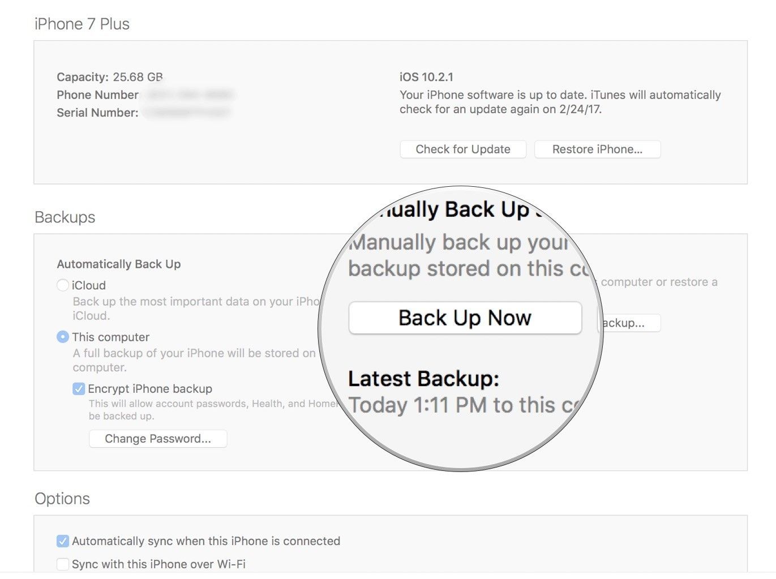Click the blurred serial number value
Image resolution: width=776 pixels, height=579 pixels.
tap(187, 113)
